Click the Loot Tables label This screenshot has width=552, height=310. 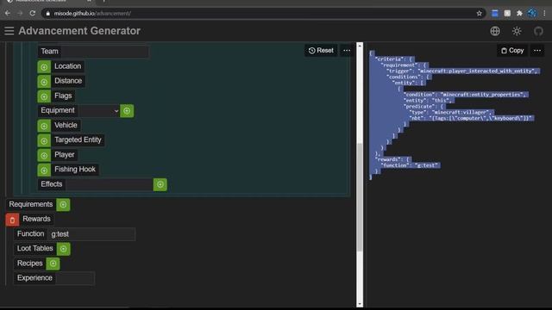point(34,249)
